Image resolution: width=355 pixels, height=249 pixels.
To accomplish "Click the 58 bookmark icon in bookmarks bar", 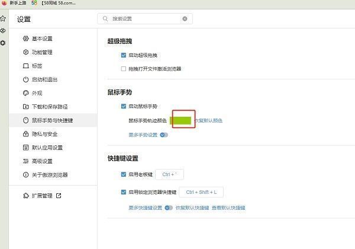I will pos(34,3).
